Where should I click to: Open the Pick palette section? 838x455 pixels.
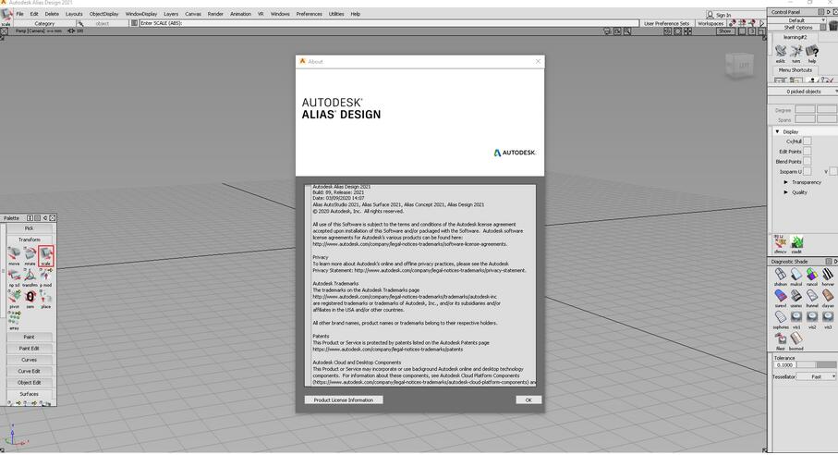click(x=30, y=228)
